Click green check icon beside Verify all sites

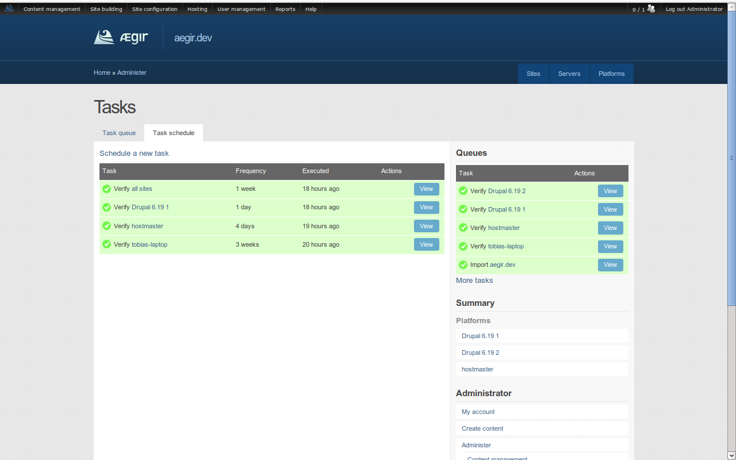(x=106, y=189)
